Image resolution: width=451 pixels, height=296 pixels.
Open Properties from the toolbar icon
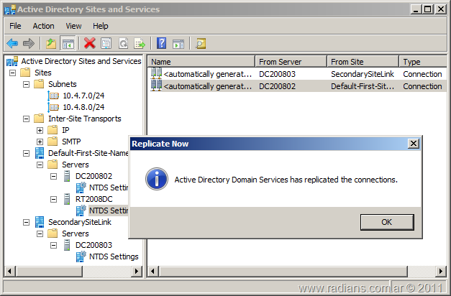(106, 44)
